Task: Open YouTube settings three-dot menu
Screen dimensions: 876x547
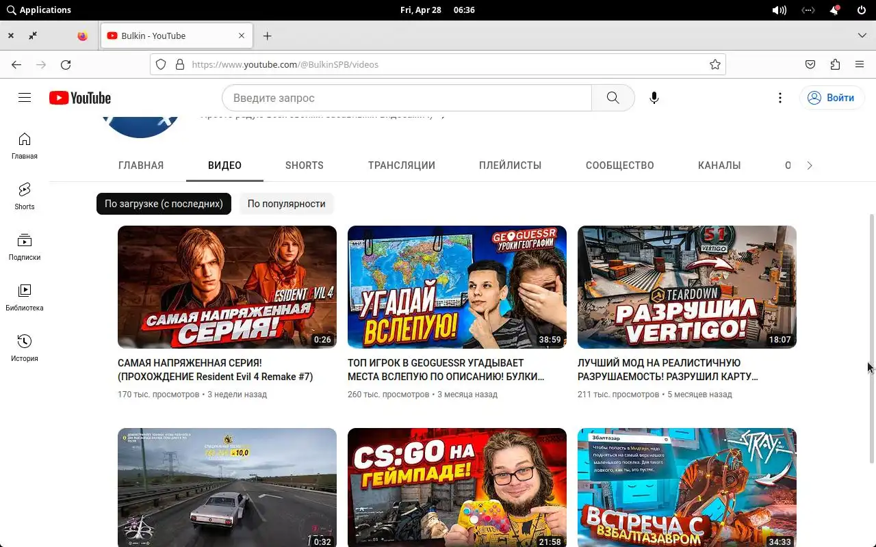Action: tap(780, 98)
